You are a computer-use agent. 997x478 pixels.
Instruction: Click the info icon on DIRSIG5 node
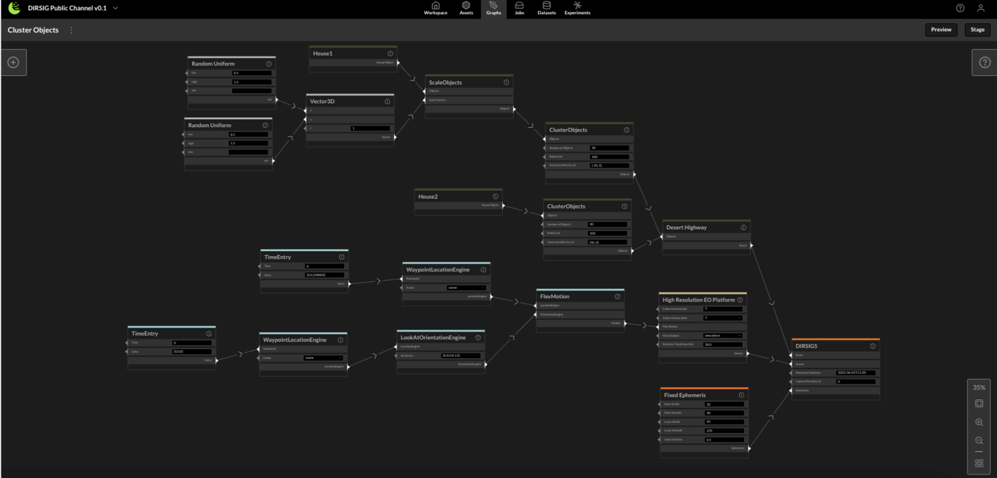tap(873, 346)
